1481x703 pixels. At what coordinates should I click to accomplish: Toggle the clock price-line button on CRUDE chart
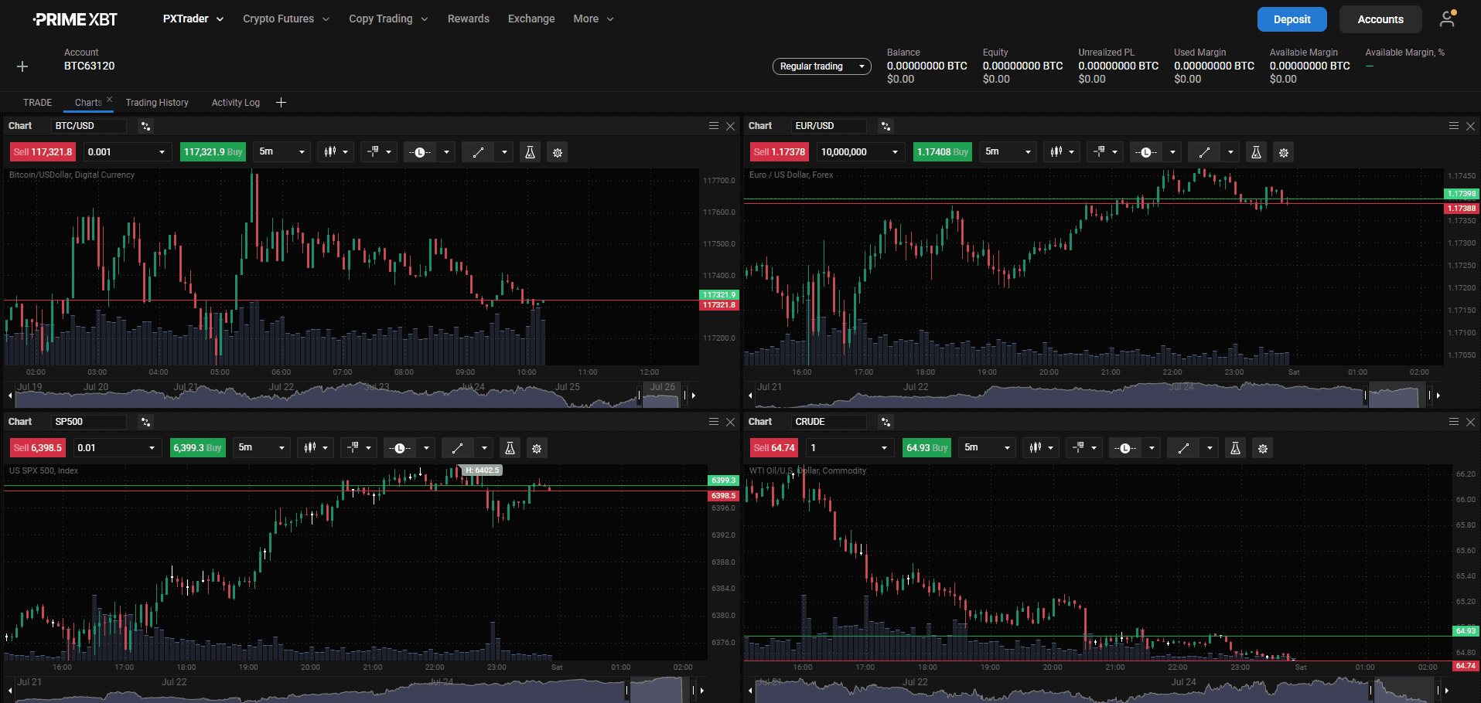point(1125,448)
